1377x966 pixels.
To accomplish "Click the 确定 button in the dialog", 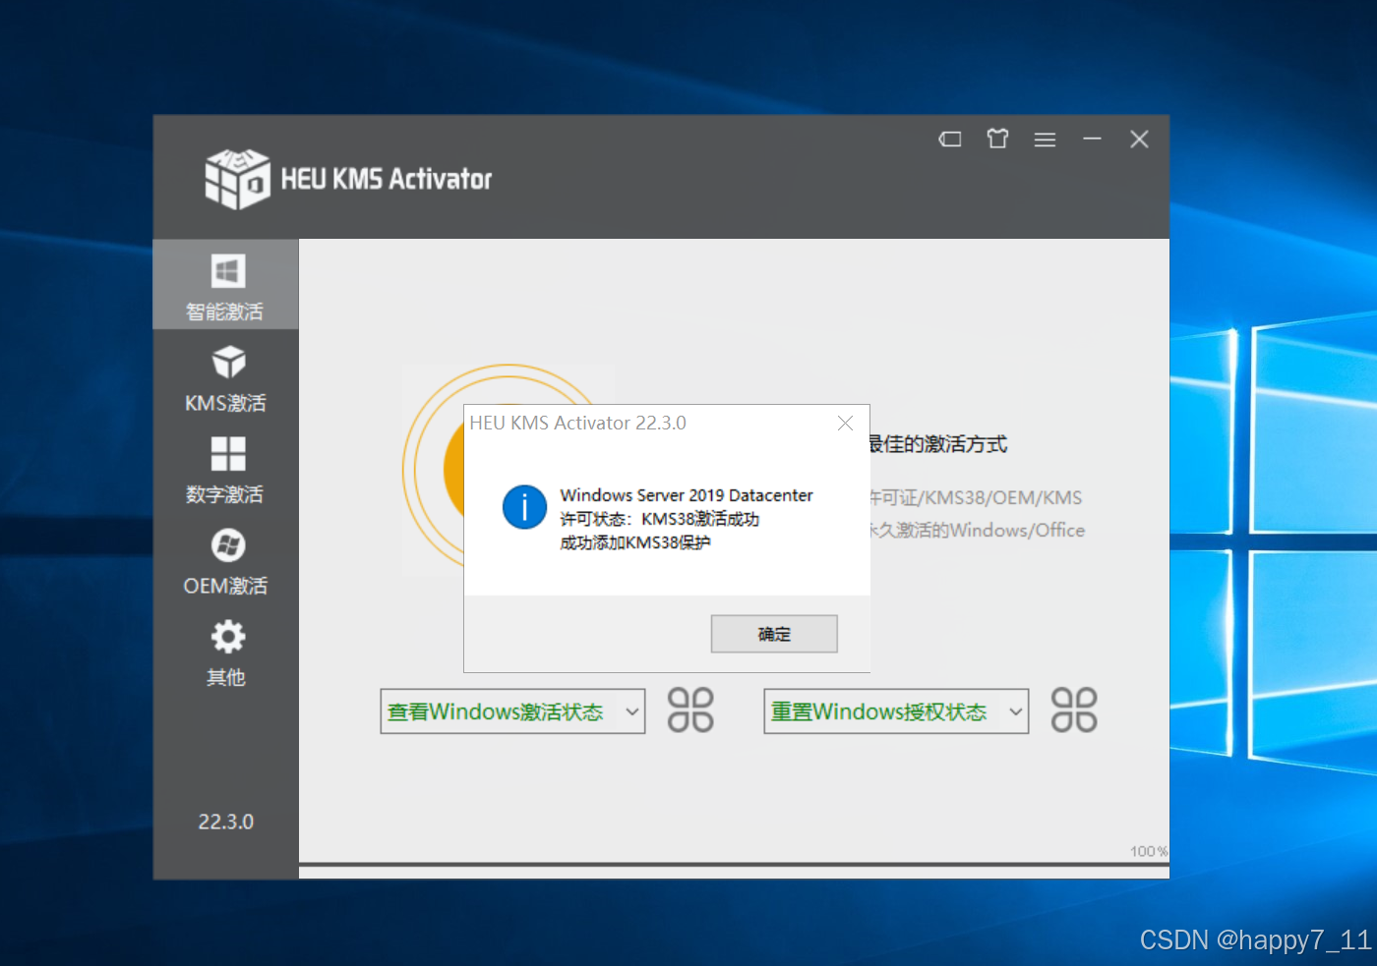I will point(774,634).
